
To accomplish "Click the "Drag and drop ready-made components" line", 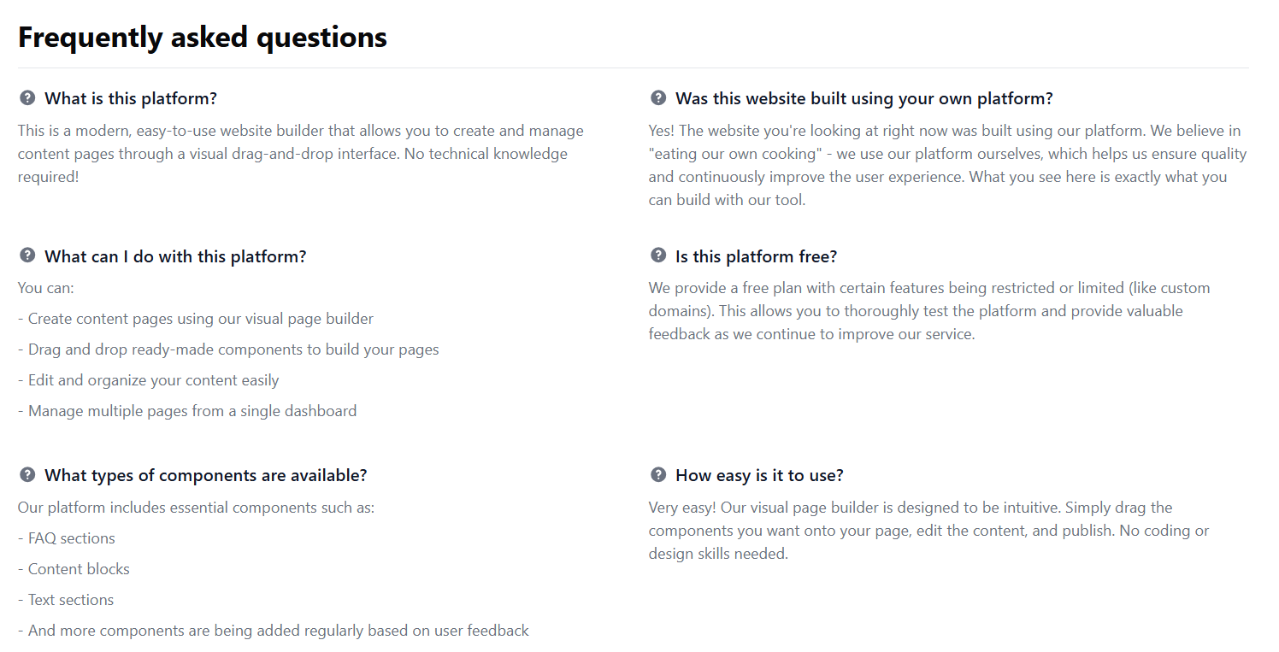I will coord(228,349).
